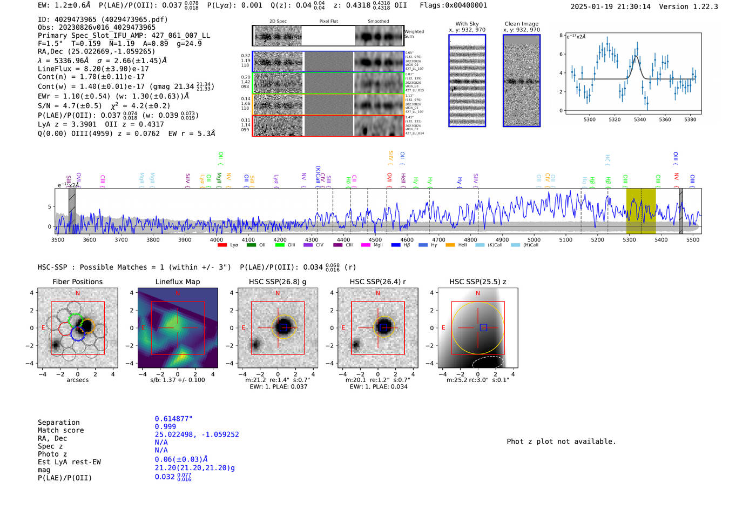Screen dimensions: 756x515
Task: Click the s/b: 1.37 +/- 0.100 caption
Action: tap(178, 380)
